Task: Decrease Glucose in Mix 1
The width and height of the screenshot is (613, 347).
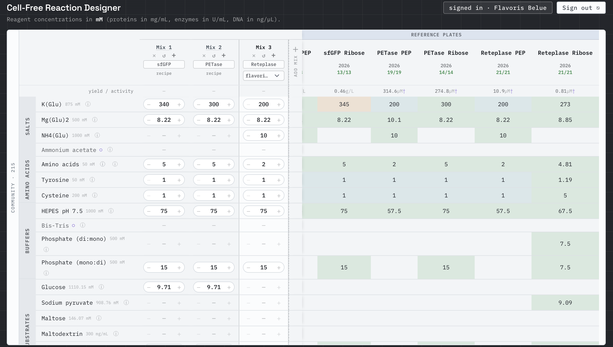Action: coord(149,287)
